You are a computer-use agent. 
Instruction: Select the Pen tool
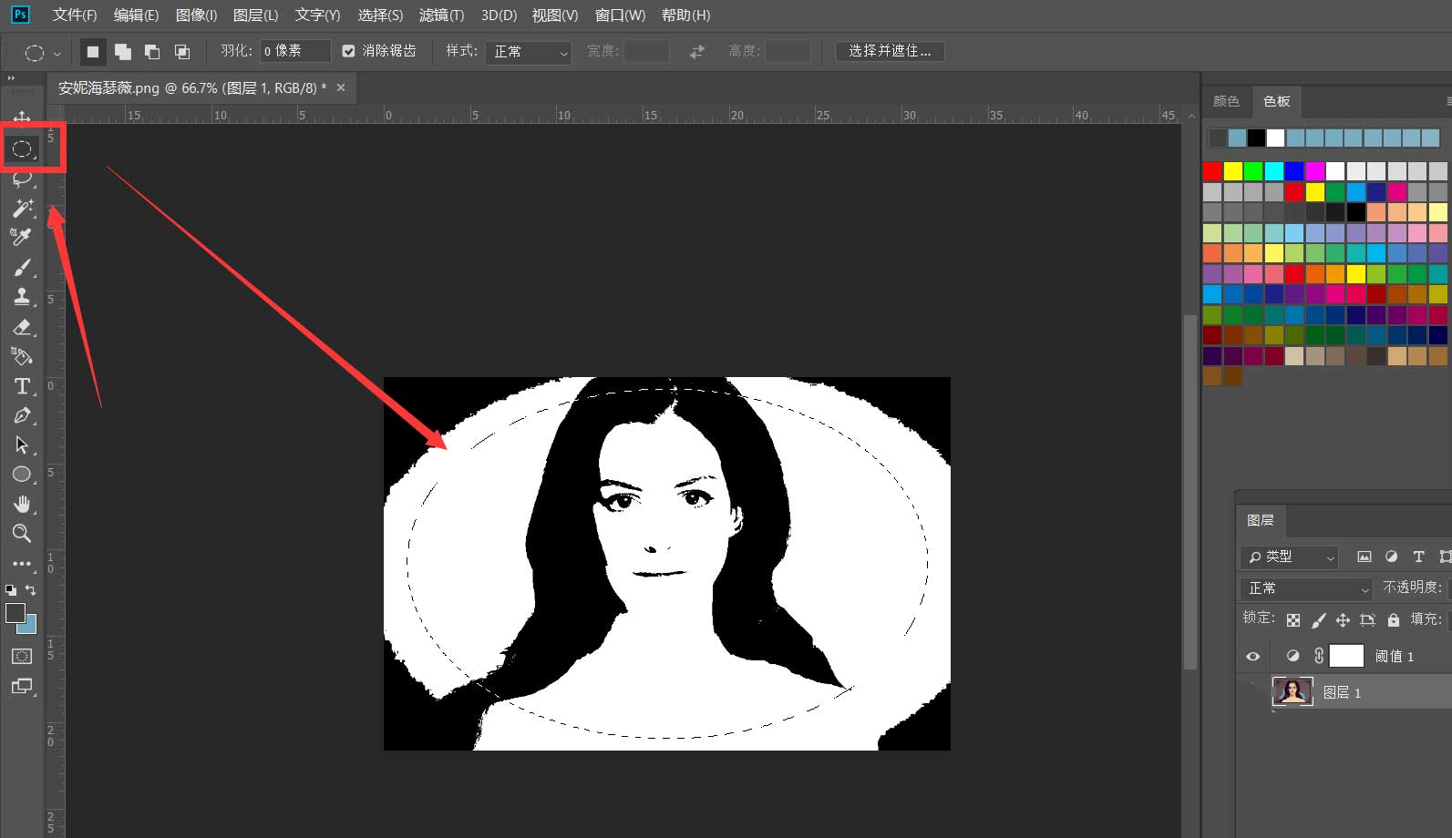22,415
